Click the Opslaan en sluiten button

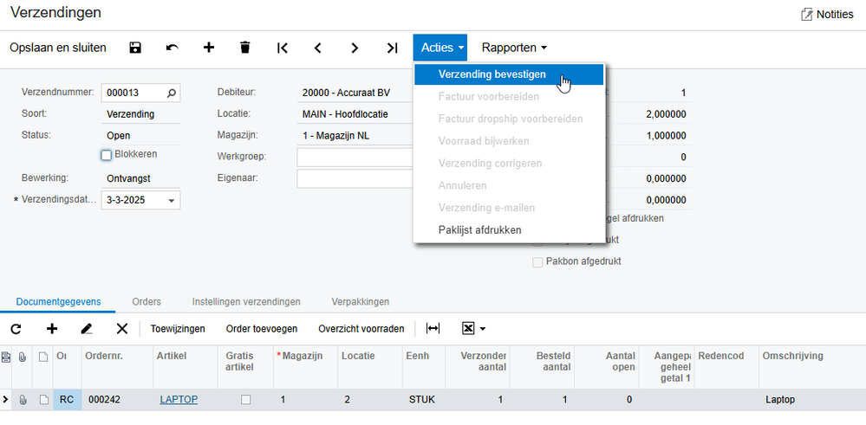click(58, 48)
